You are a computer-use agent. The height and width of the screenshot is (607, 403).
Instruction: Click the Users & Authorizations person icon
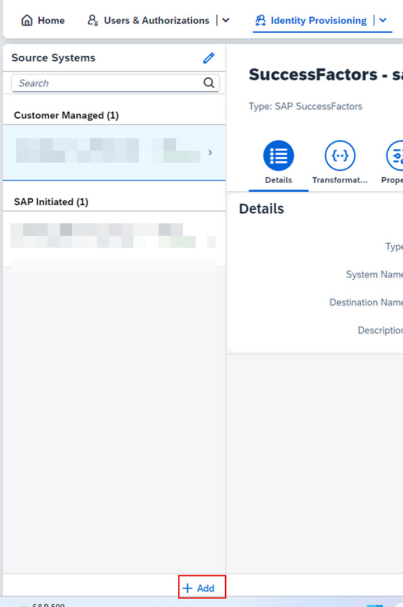pyautogui.click(x=92, y=21)
